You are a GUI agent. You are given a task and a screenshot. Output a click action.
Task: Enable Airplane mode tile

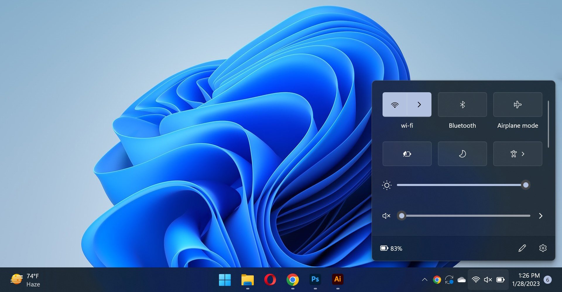(x=517, y=105)
